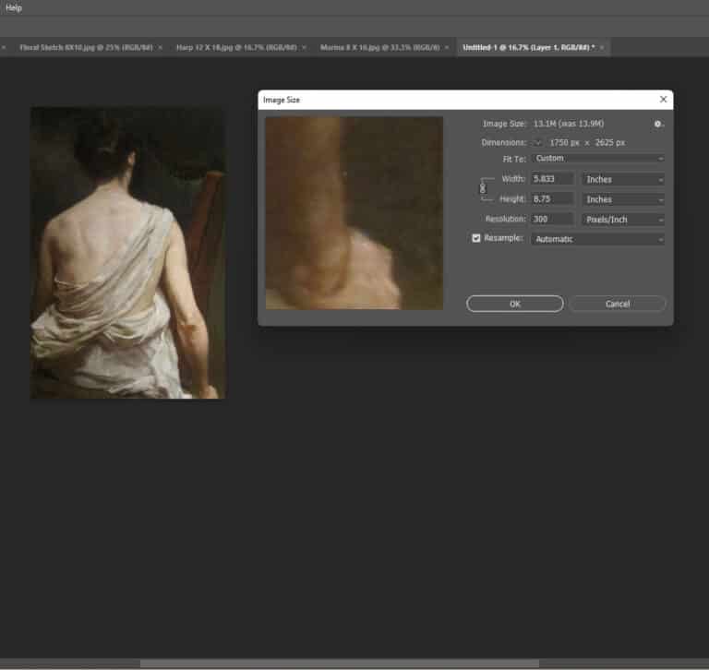Close the Floral Sketch 8X10.jpg tab
This screenshot has width=709, height=670.
(x=160, y=47)
